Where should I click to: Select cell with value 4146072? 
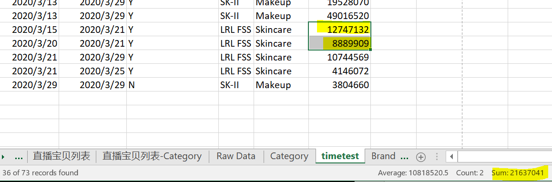point(340,71)
